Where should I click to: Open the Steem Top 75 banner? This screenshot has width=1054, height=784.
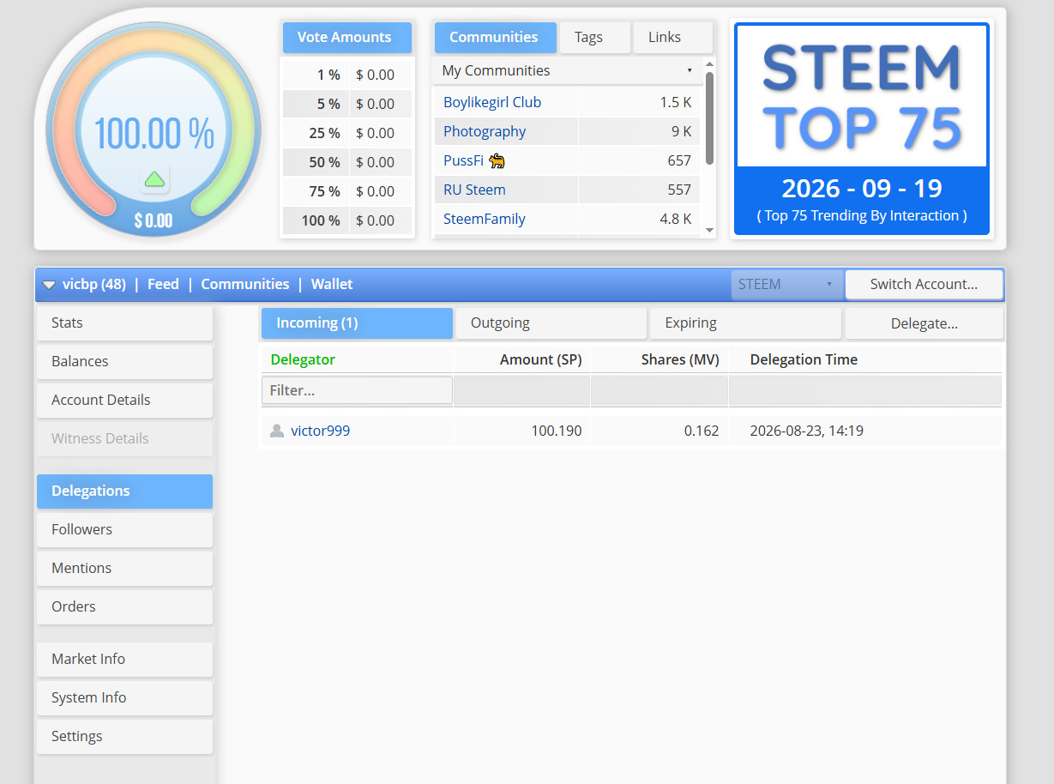tap(861, 129)
